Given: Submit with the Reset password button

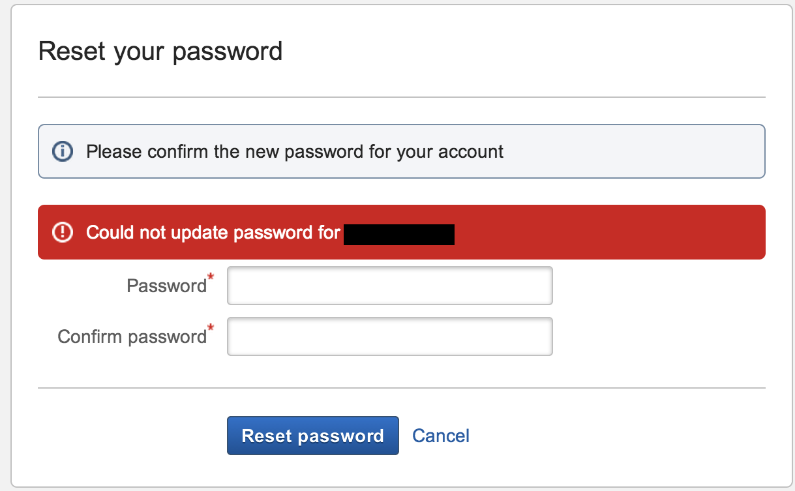Looking at the screenshot, I should pyautogui.click(x=313, y=436).
